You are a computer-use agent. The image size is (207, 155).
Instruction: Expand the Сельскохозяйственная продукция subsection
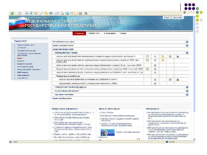(121, 87)
